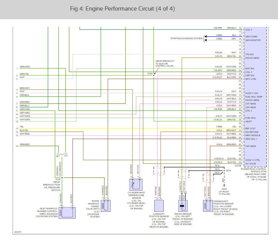Click the IAC VALVE label
The width and height of the screenshot is (278, 240).
pyautogui.click(x=251, y=164)
